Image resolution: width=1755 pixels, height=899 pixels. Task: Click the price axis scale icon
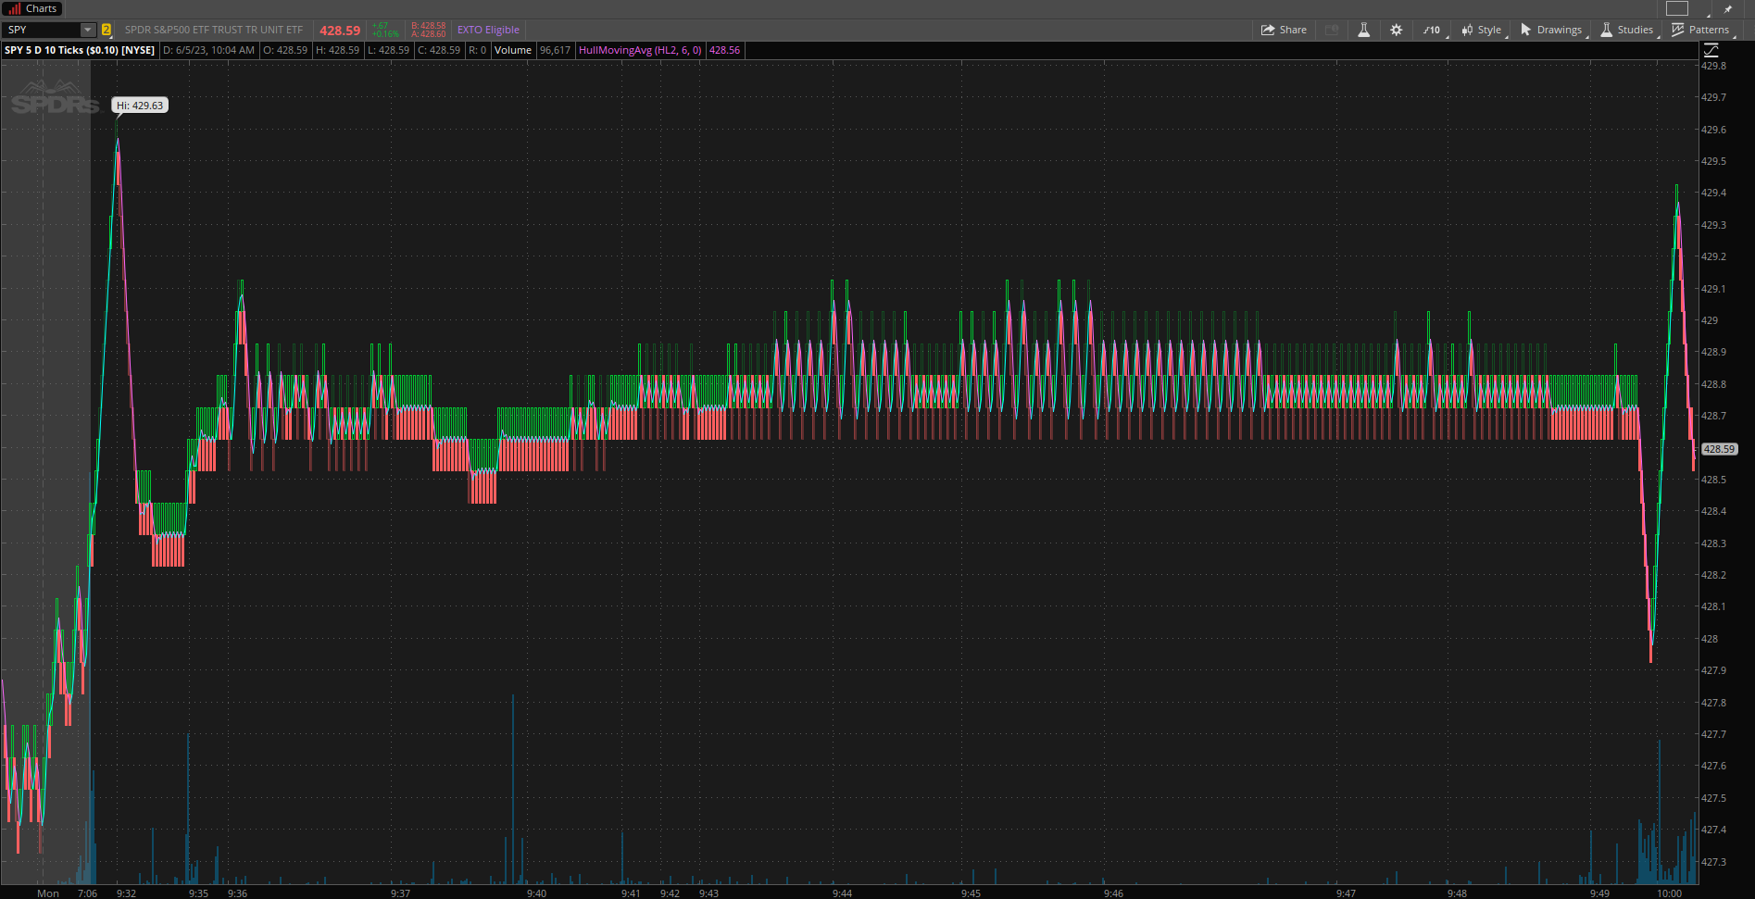[x=1711, y=50]
